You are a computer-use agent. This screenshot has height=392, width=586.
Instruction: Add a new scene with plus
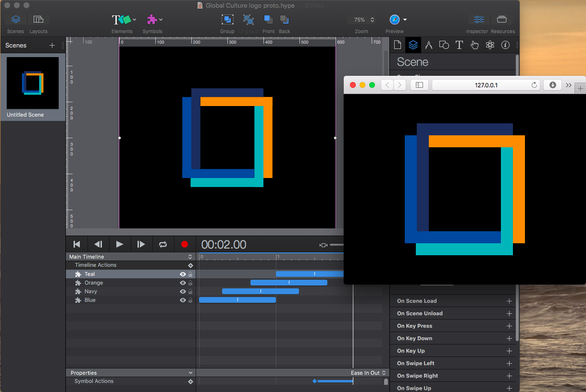point(52,45)
